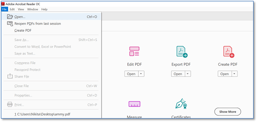Click the Reopen PDFs session icon
Screen dimensions: 257x122
click(x=10, y=24)
